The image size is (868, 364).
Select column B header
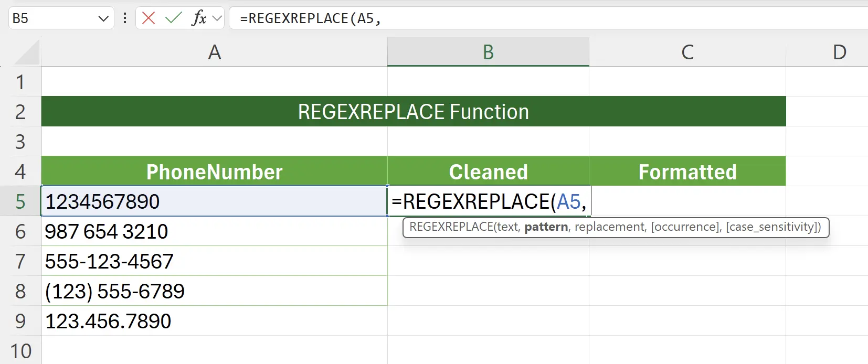[488, 52]
